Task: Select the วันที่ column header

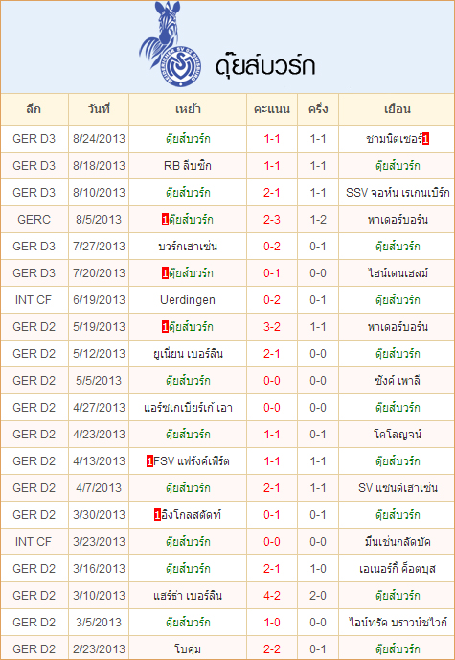Action: click(100, 109)
